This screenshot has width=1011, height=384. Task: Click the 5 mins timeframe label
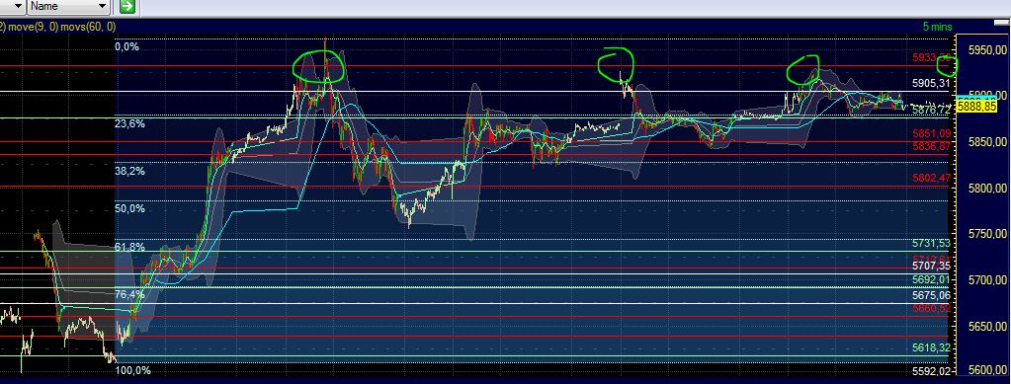[x=937, y=27]
